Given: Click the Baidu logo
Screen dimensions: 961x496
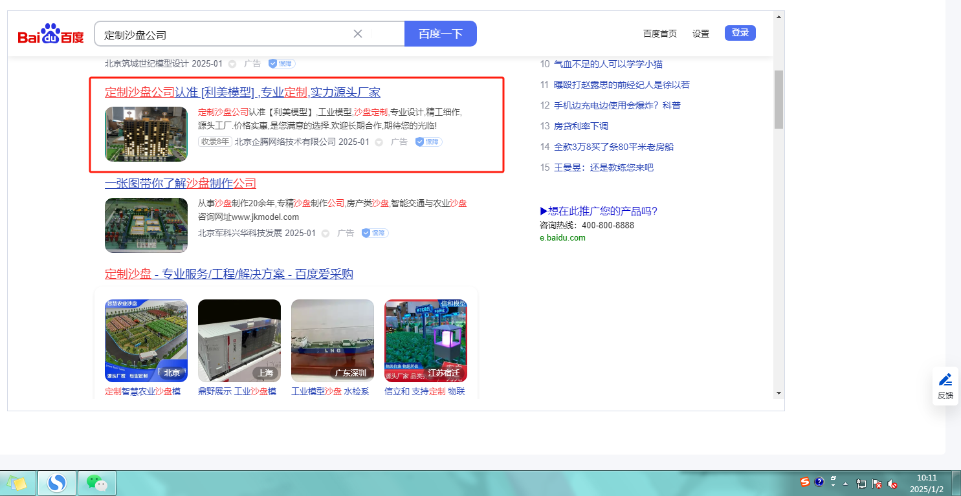Looking at the screenshot, I should pos(50,34).
